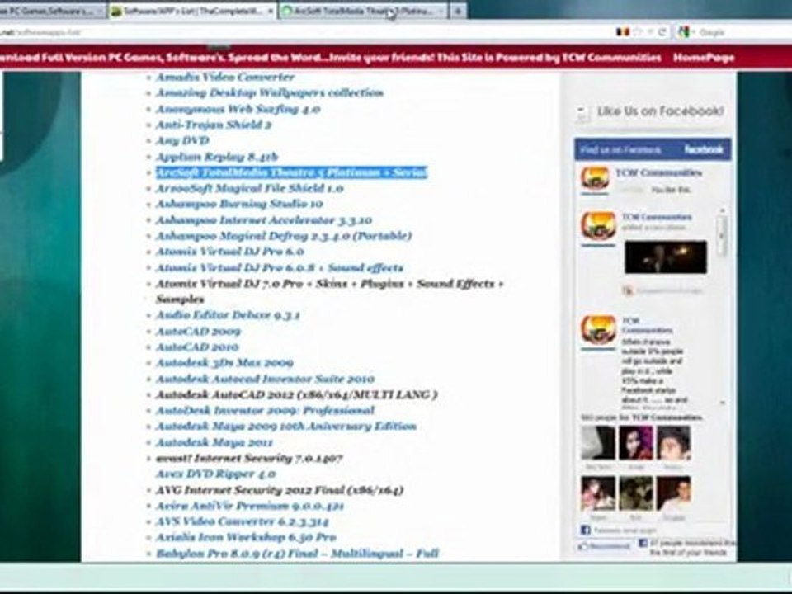The image size is (792, 594).
Task: Open the ArcSoft TotalMedia Theatre browser tab
Action: click(363, 11)
